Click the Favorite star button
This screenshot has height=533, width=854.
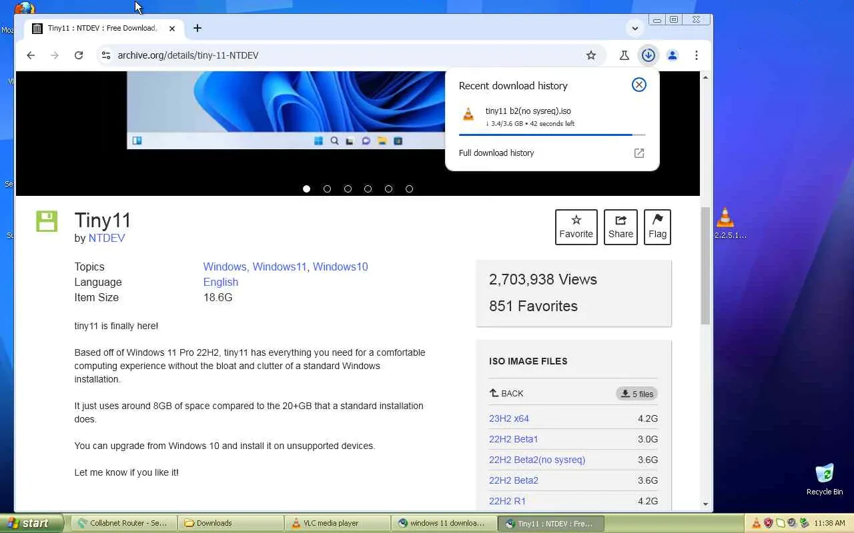[x=576, y=227]
